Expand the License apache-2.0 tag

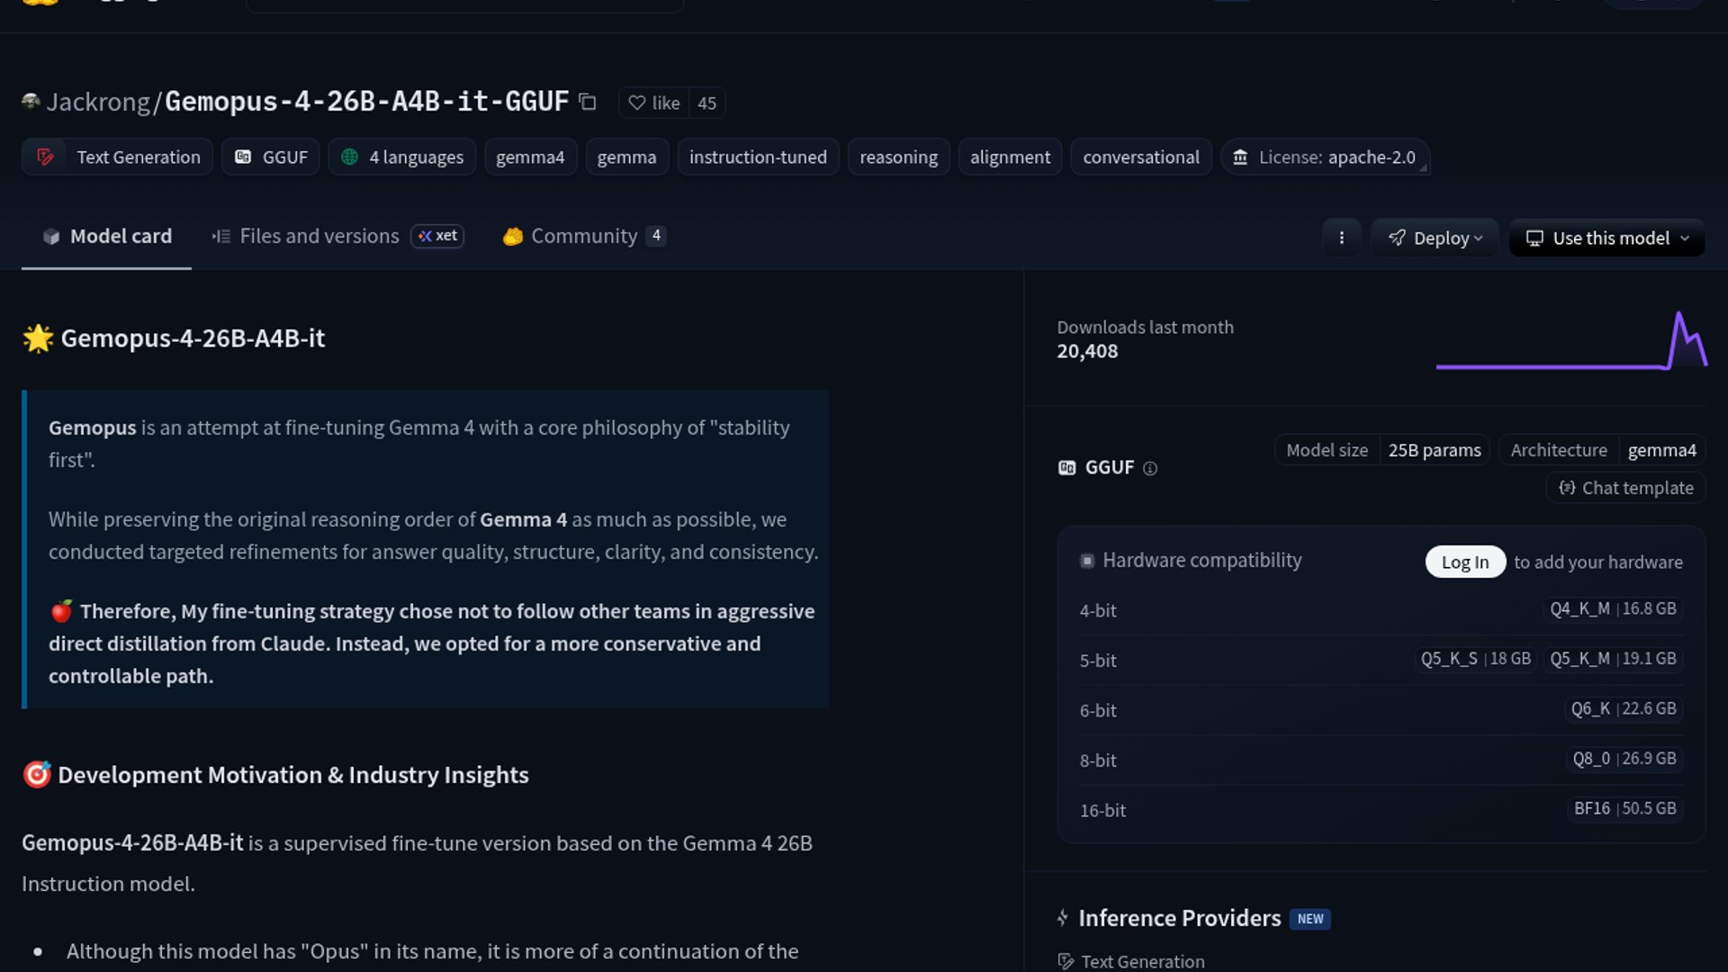pyautogui.click(x=1325, y=157)
